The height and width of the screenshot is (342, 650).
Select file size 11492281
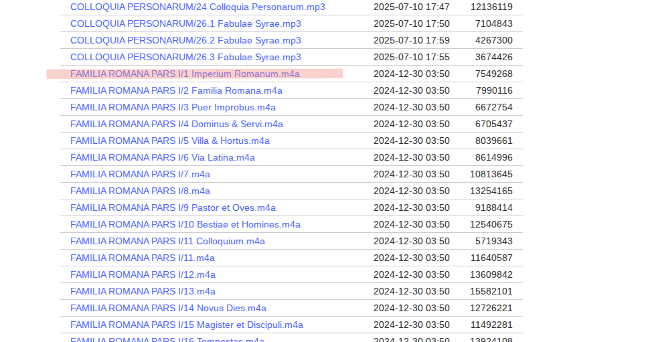(x=491, y=325)
